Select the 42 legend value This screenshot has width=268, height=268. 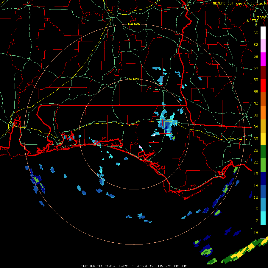click(256, 103)
